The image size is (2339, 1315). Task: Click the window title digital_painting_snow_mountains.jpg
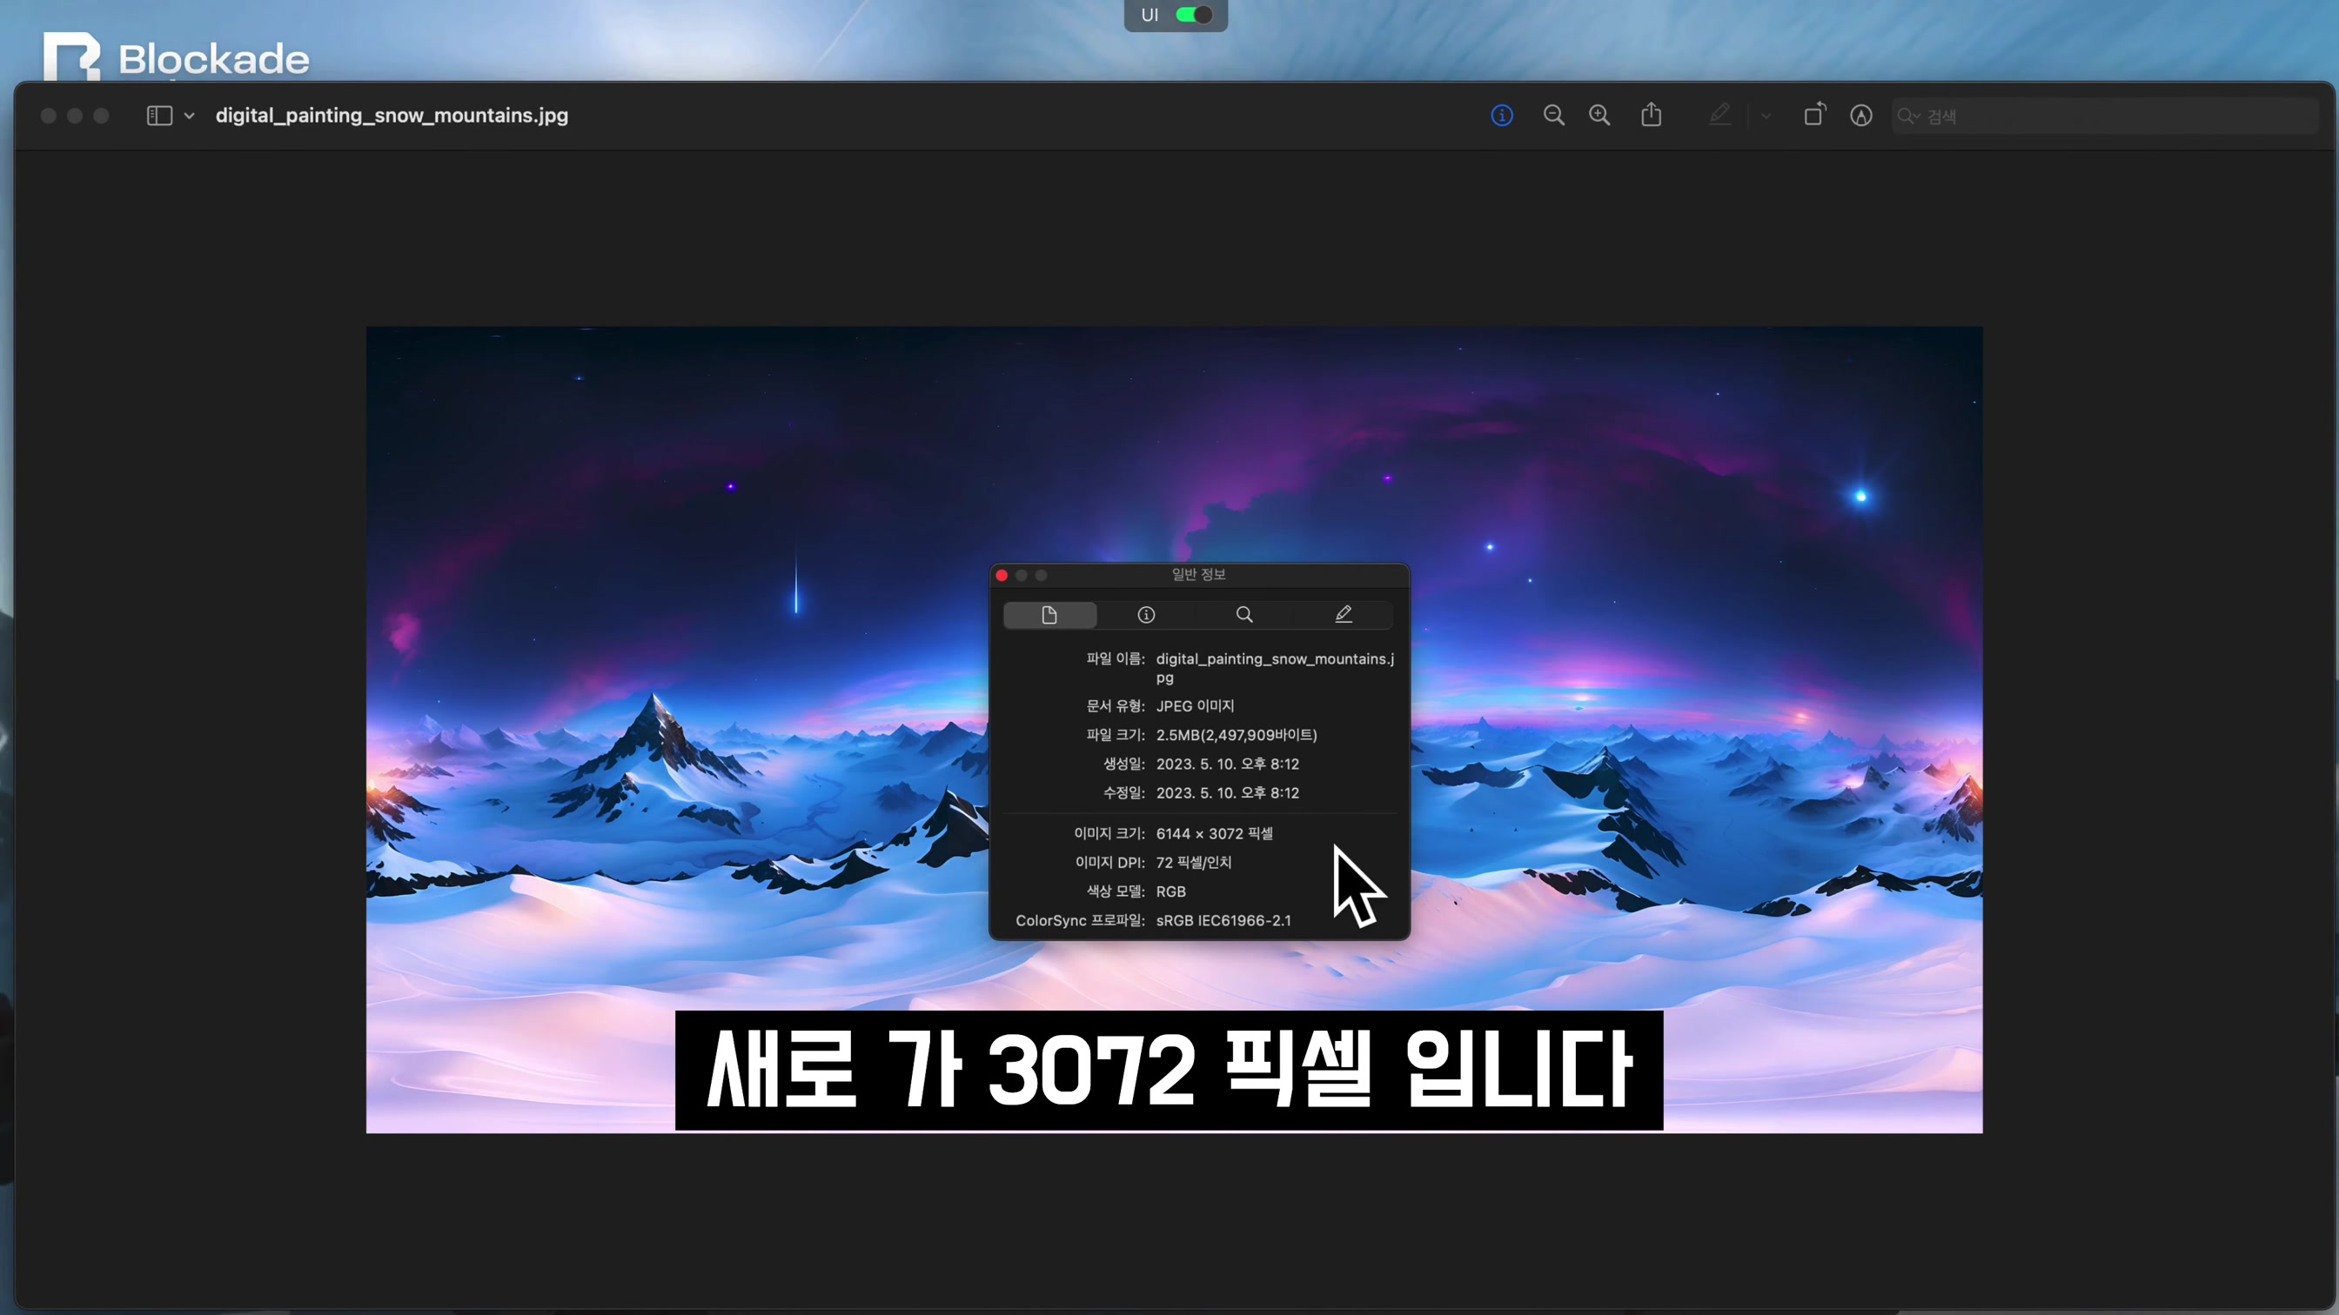pyautogui.click(x=392, y=116)
